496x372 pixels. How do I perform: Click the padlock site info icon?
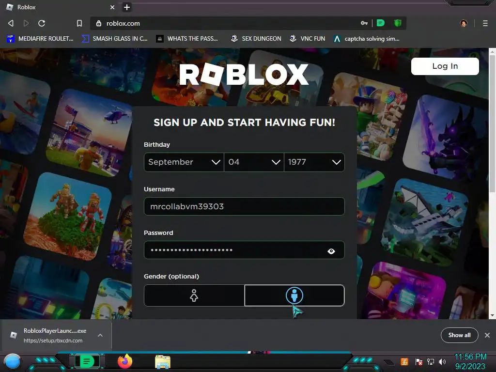coord(99,23)
